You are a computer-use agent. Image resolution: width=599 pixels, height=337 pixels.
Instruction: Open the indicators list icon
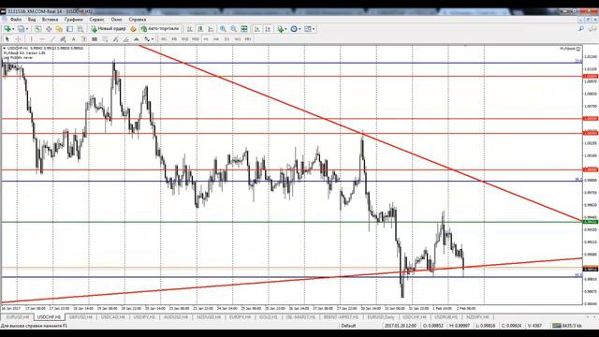pos(281,29)
